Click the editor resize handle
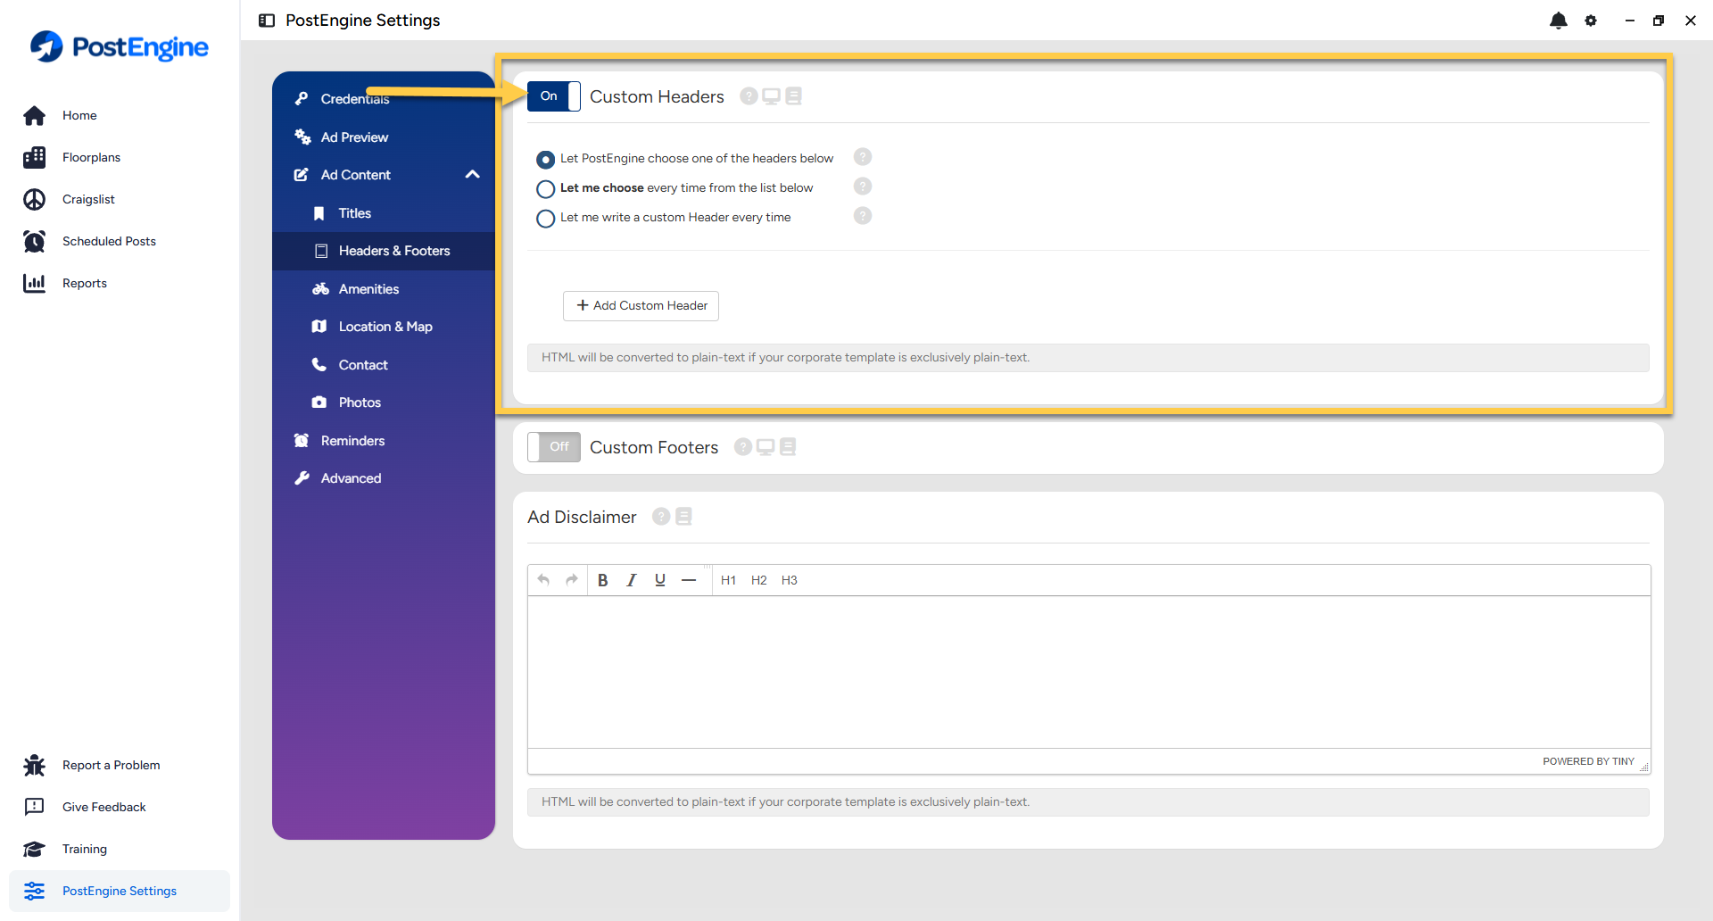1713x921 pixels. point(1644,767)
